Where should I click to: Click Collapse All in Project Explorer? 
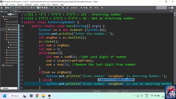pos(8,14)
